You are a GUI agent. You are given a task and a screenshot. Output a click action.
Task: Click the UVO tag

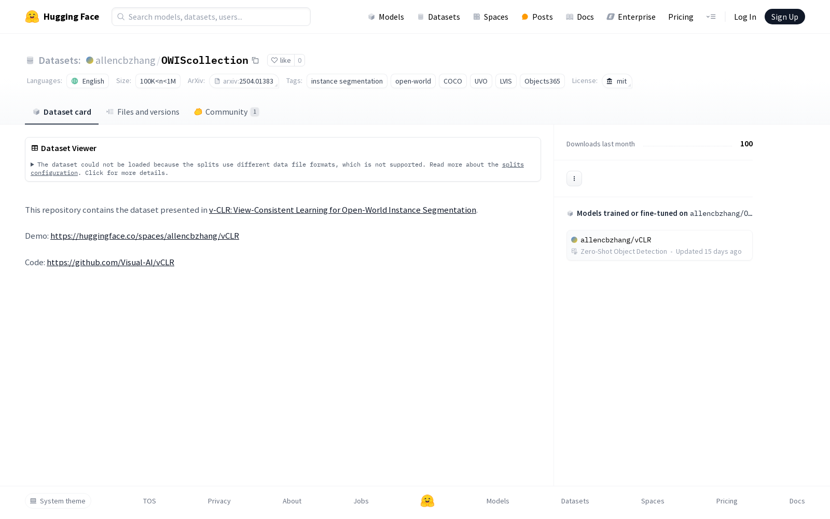481,81
